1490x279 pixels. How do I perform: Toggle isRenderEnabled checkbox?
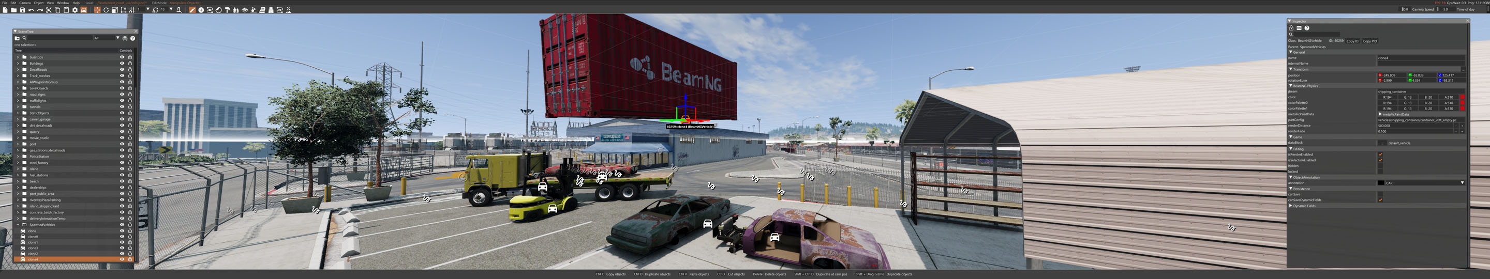pos(1381,154)
